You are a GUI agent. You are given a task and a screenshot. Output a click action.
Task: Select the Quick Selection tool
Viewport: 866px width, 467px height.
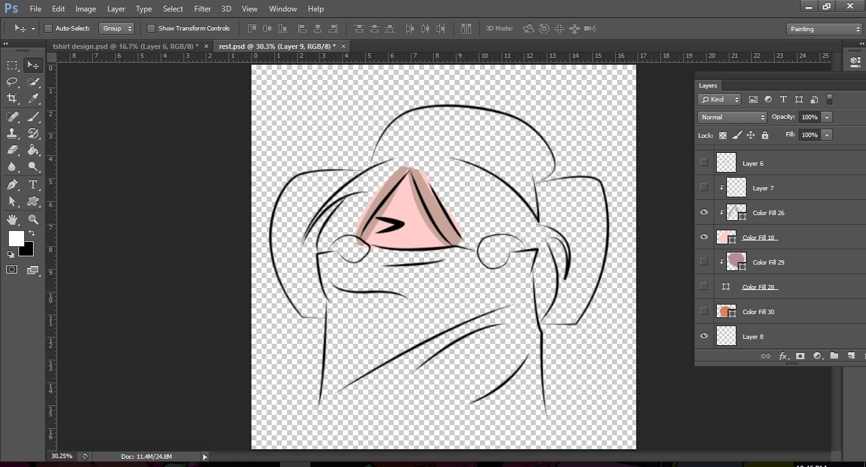pos(33,82)
